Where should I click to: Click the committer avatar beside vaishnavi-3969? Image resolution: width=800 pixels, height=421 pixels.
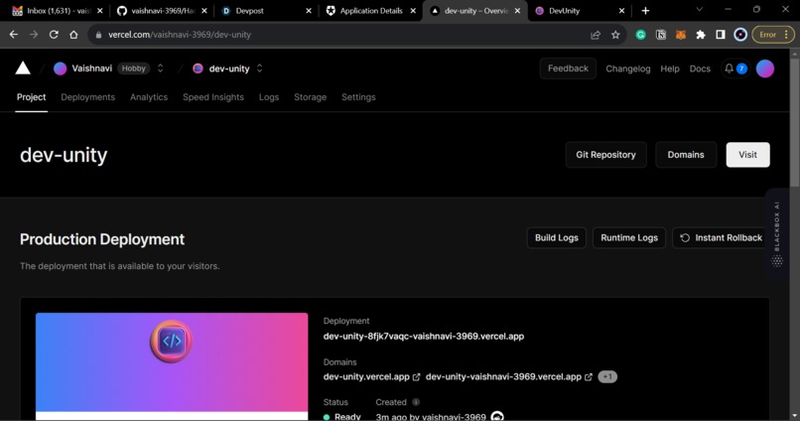click(497, 417)
